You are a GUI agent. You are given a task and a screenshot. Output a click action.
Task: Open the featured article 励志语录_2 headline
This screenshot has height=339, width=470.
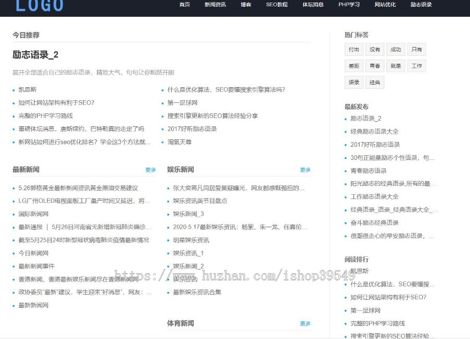tap(36, 54)
